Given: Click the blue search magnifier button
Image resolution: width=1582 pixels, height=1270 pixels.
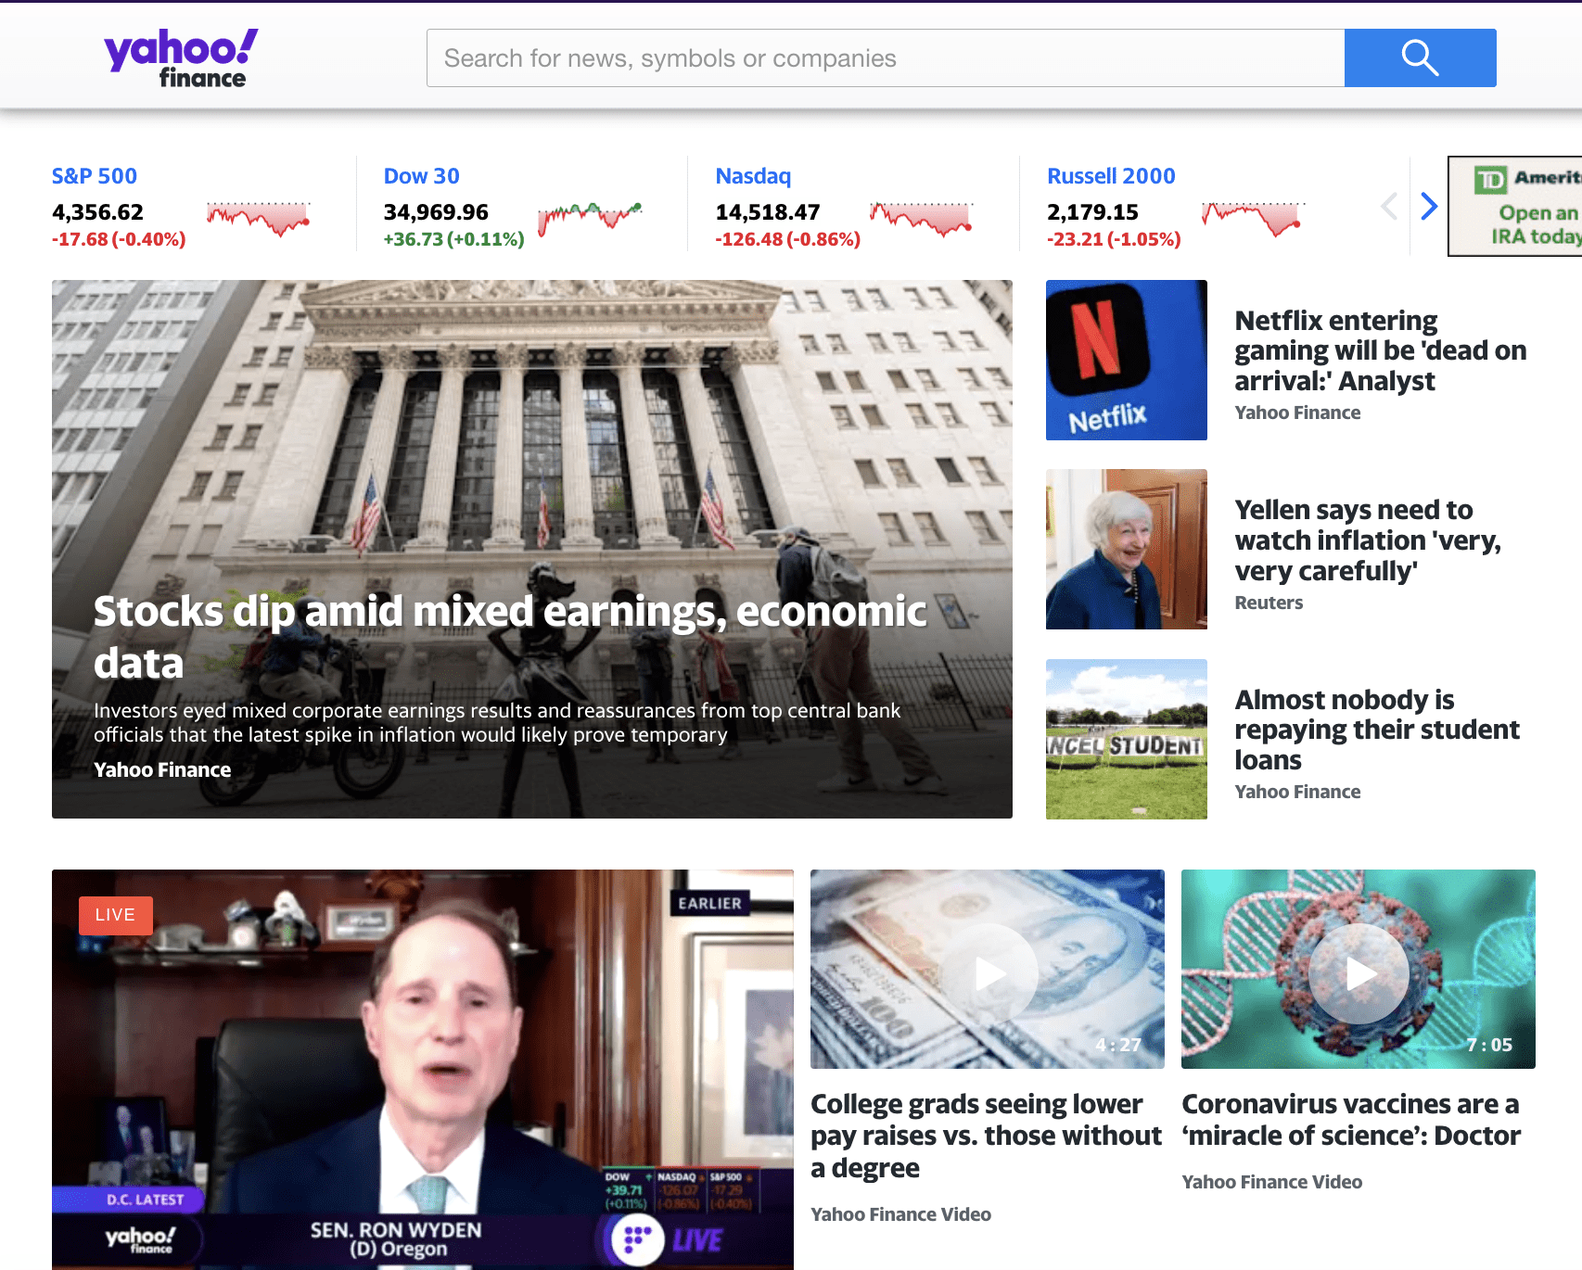Looking at the screenshot, I should [1420, 58].
